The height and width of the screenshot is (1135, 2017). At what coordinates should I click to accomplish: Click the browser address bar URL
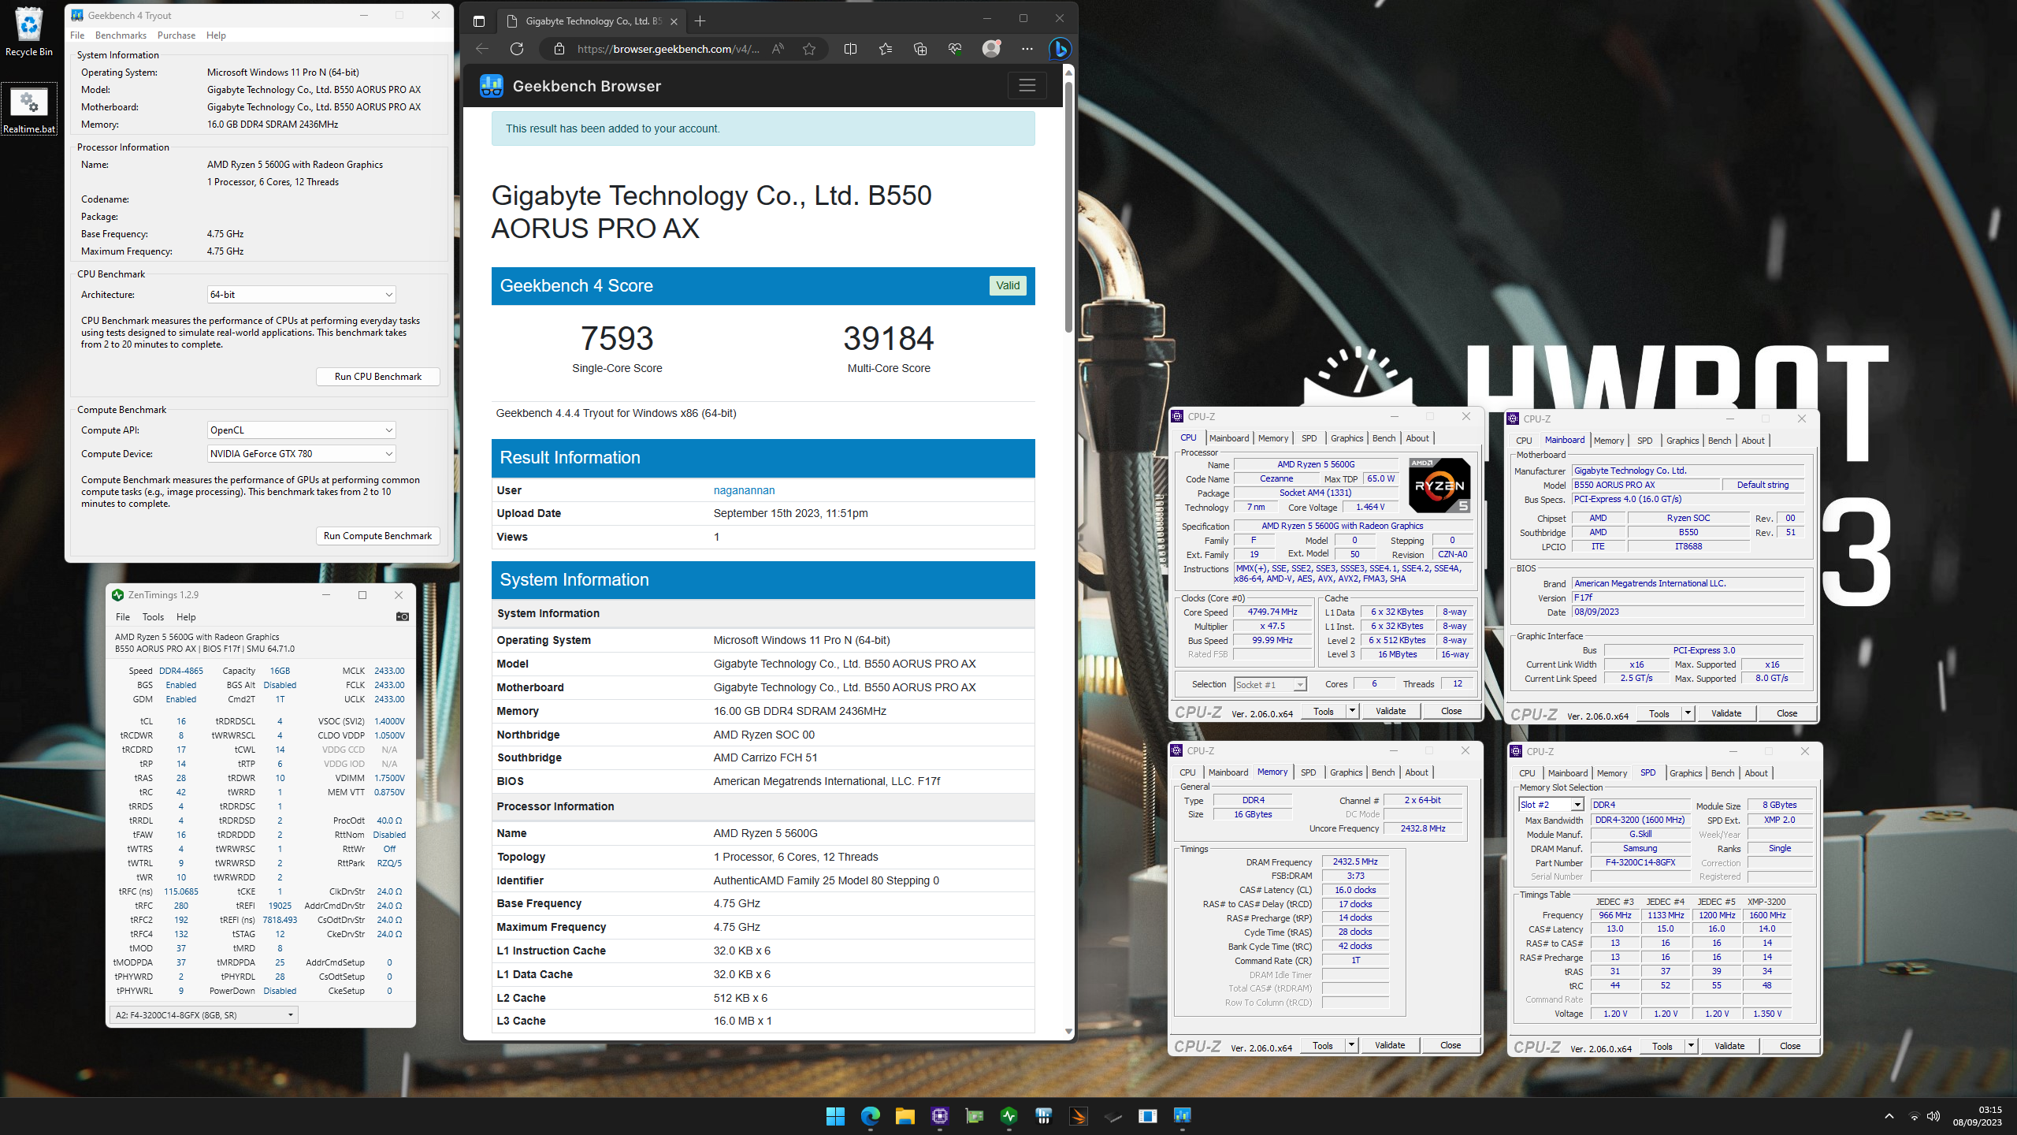pos(668,49)
